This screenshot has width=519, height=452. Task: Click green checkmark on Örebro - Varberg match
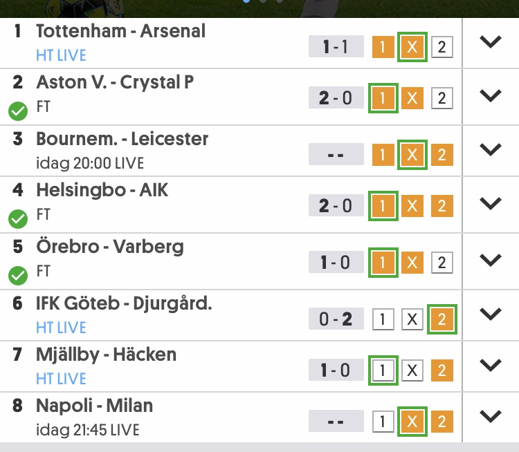[x=18, y=276]
